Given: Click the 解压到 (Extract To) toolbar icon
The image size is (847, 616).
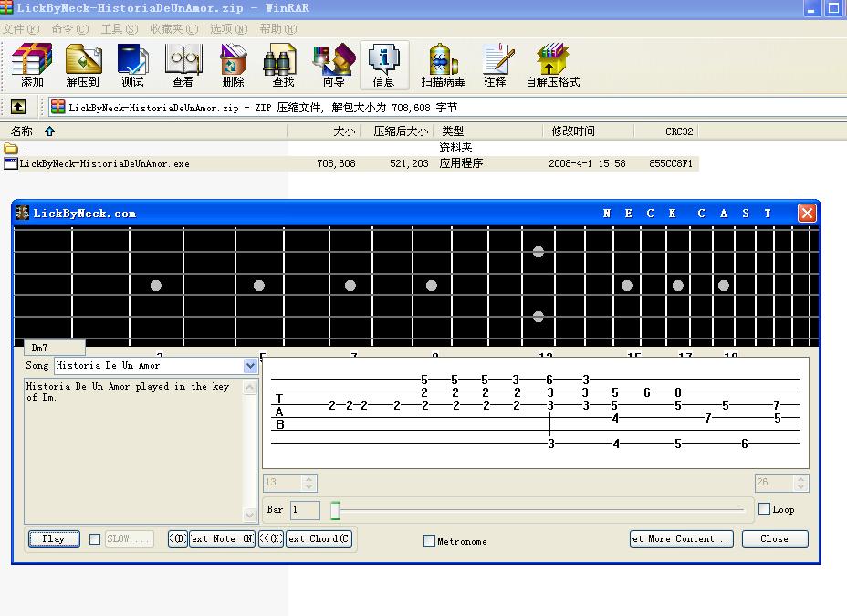Looking at the screenshot, I should (83, 66).
